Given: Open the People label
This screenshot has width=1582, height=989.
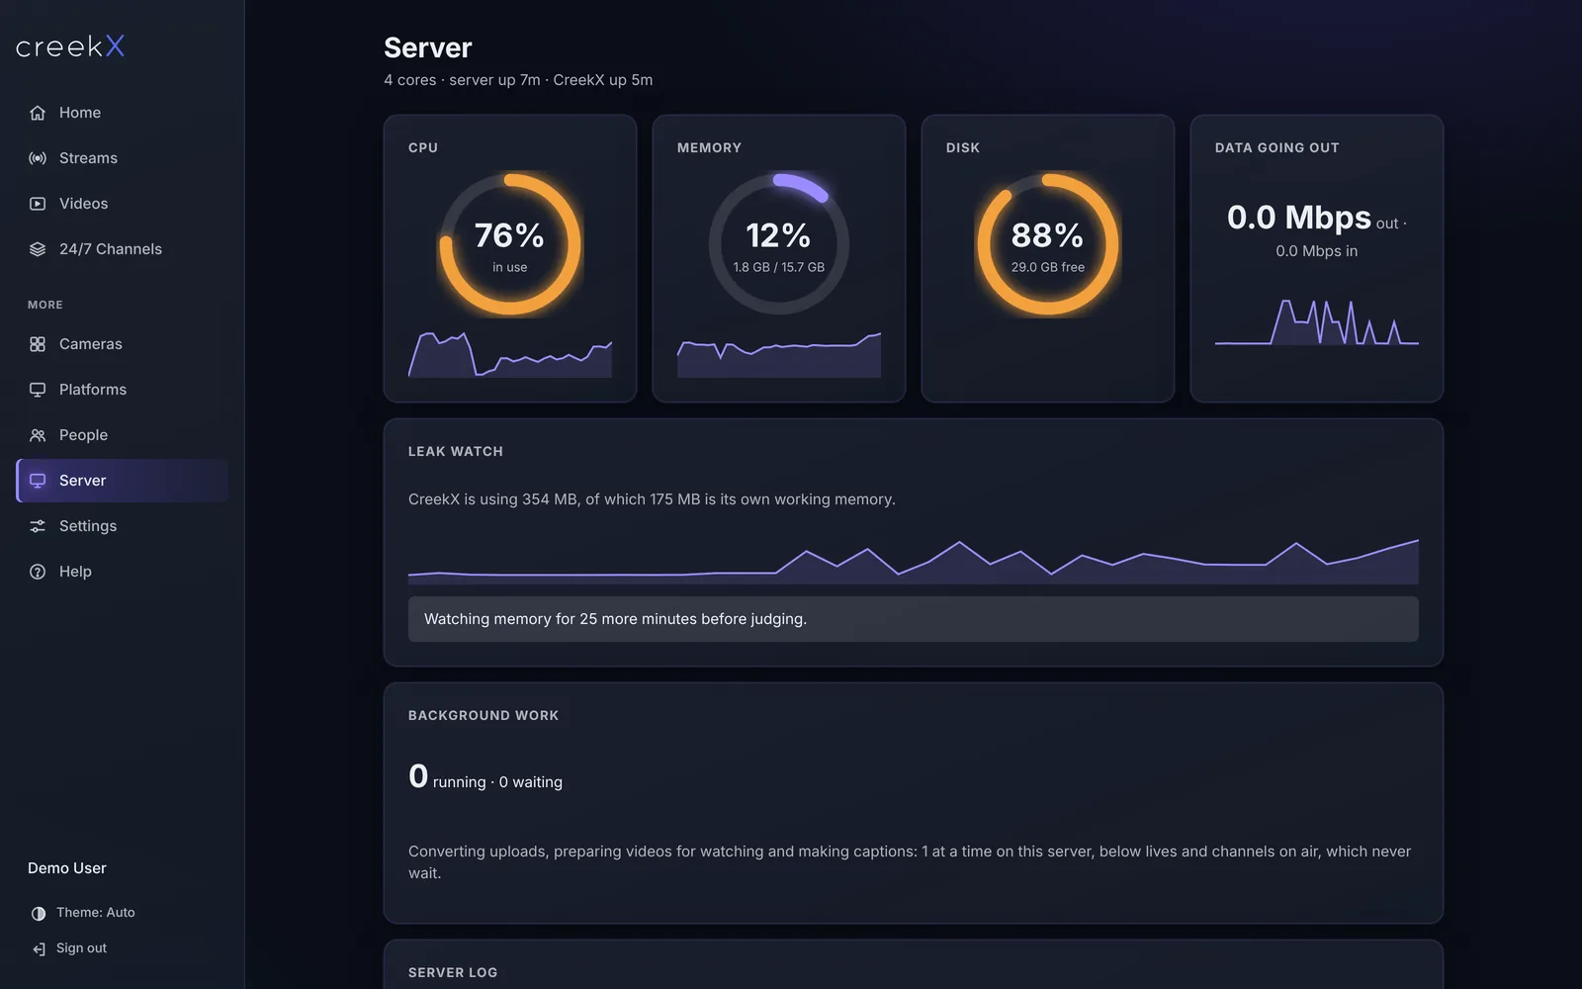Looking at the screenshot, I should coord(84,435).
